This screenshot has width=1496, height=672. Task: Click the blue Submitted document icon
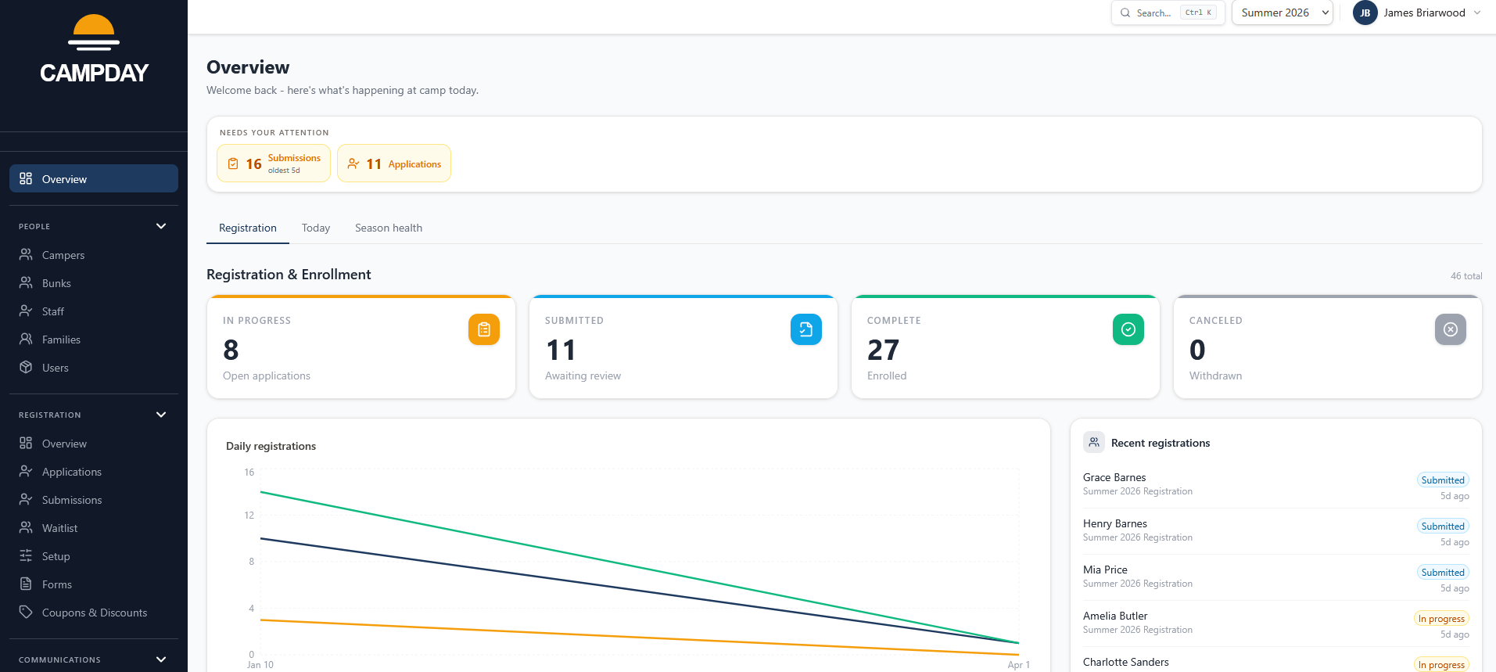pos(806,329)
